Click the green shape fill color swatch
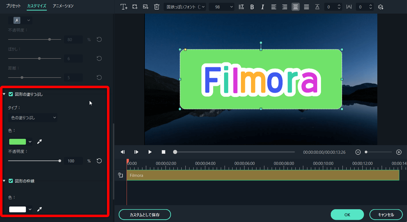The image size is (407, 222). tap(18, 142)
